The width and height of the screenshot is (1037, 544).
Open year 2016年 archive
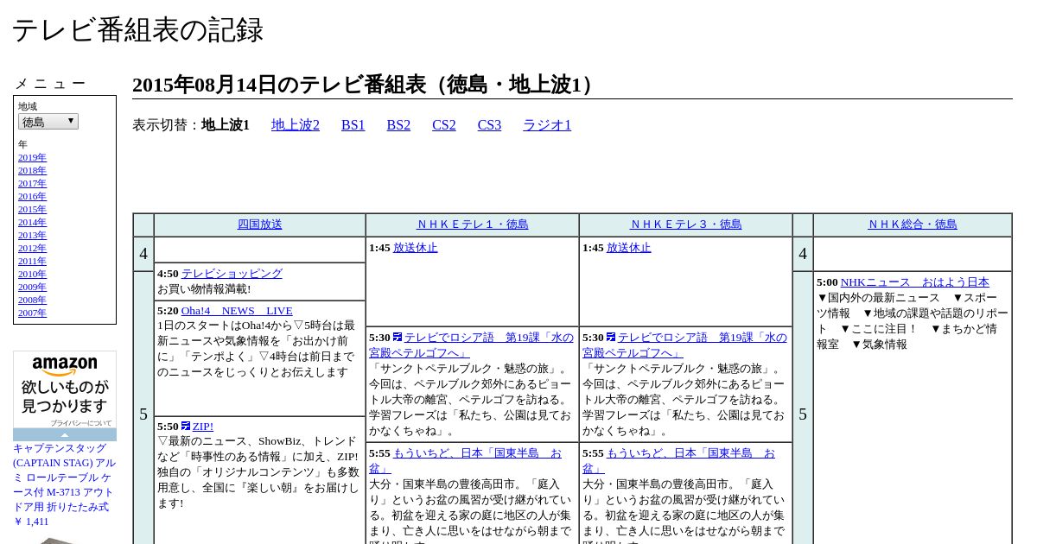click(x=33, y=196)
